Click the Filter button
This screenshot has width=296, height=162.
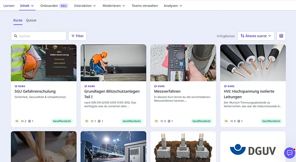click(77, 36)
